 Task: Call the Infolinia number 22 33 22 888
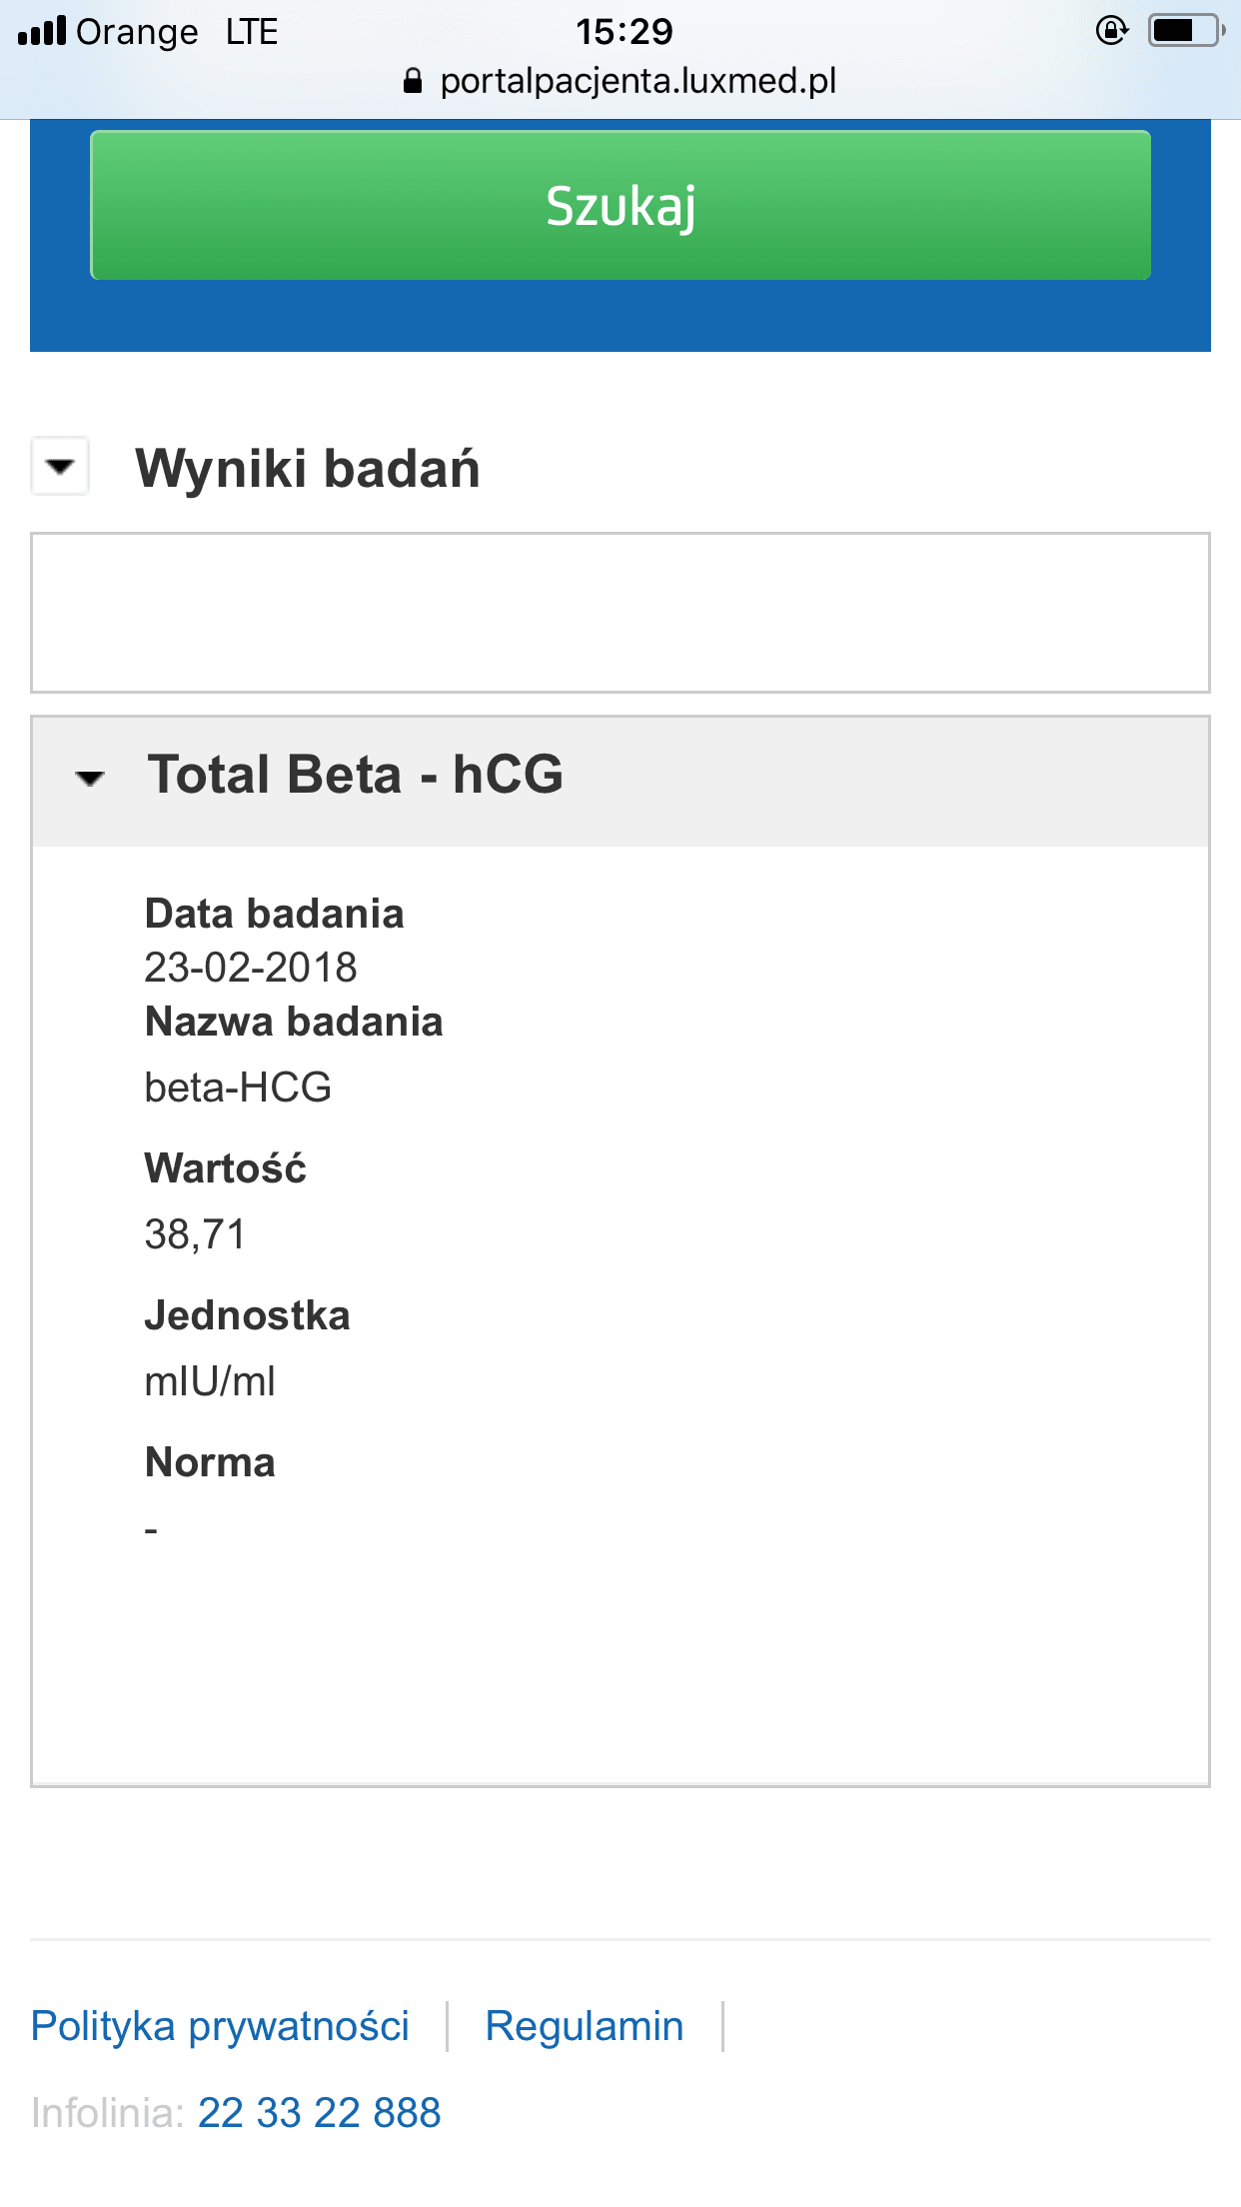click(319, 2113)
